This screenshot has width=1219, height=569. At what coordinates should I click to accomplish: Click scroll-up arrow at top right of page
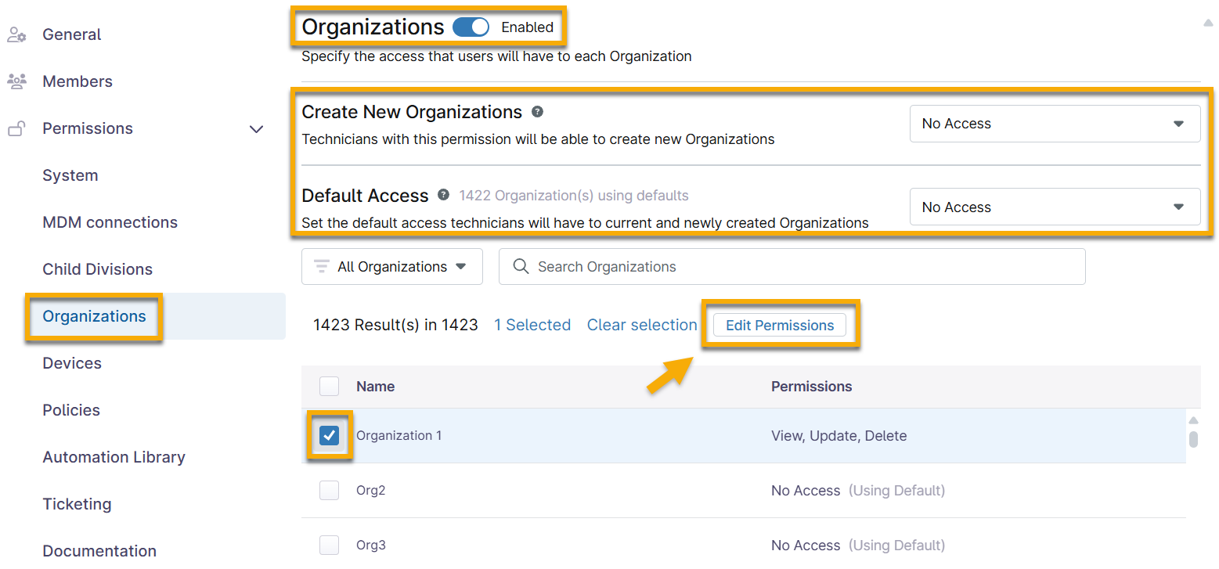tap(1207, 23)
